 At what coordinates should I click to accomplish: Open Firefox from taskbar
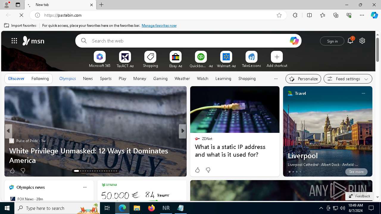pos(151,208)
